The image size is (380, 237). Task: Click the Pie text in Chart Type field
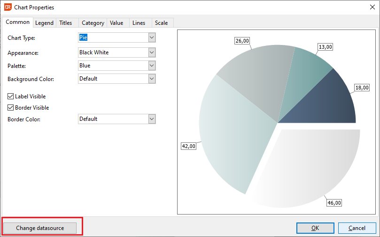(x=83, y=37)
